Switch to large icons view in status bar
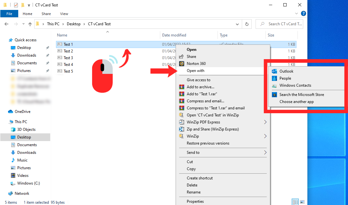This screenshot has width=348, height=205. (x=302, y=202)
